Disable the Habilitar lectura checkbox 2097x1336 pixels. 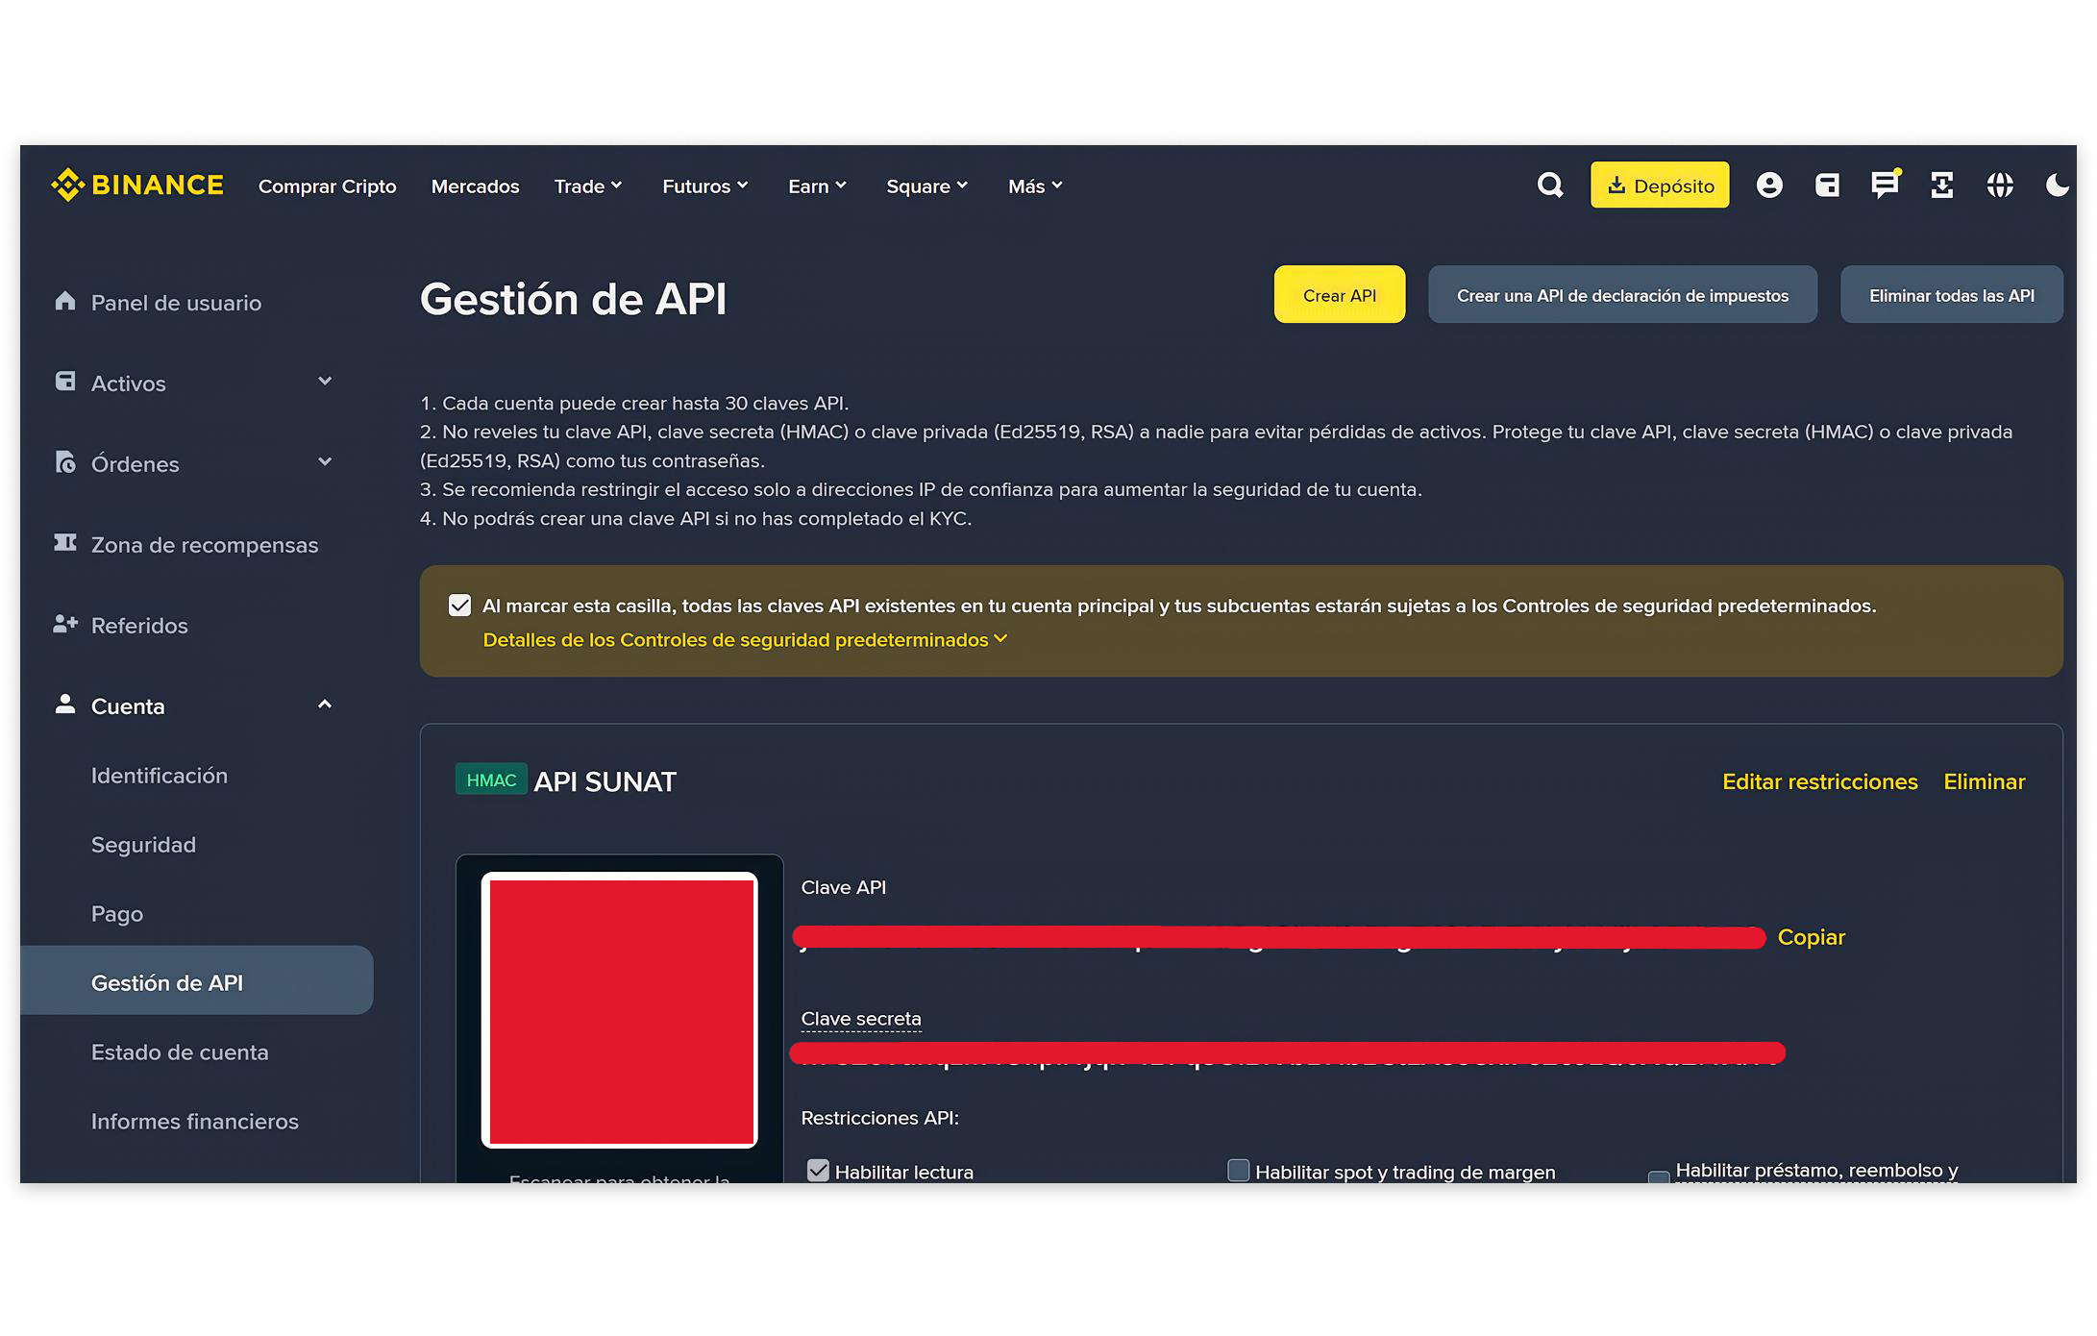pyautogui.click(x=818, y=1171)
